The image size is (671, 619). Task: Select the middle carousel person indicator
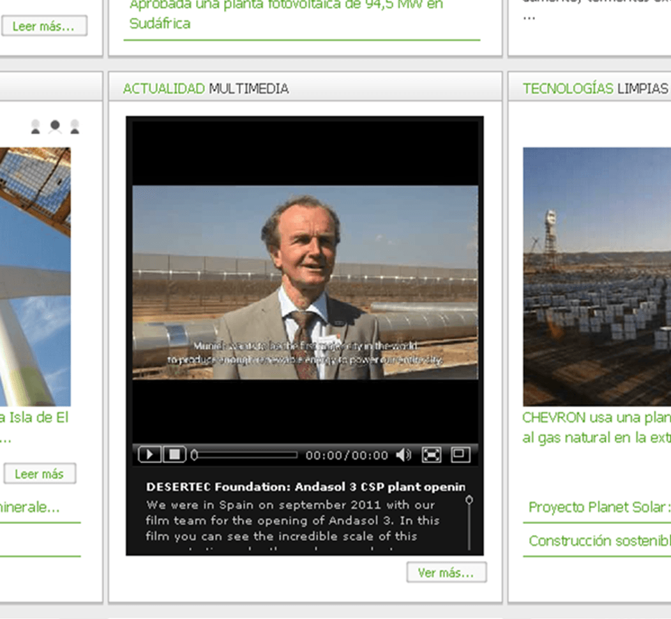tap(55, 126)
